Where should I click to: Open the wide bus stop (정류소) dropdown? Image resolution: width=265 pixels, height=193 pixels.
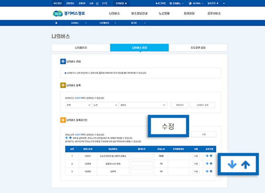(143, 105)
